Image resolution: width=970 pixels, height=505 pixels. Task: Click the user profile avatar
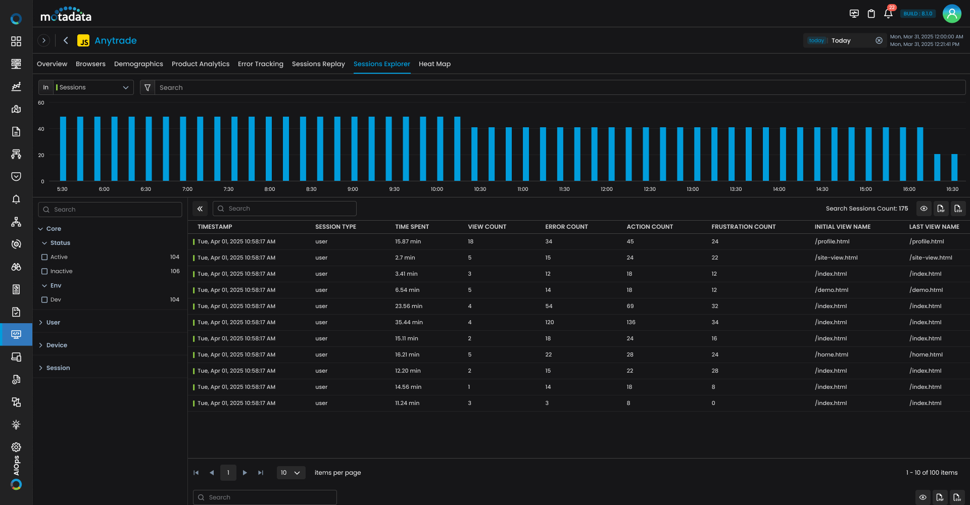coord(952,14)
